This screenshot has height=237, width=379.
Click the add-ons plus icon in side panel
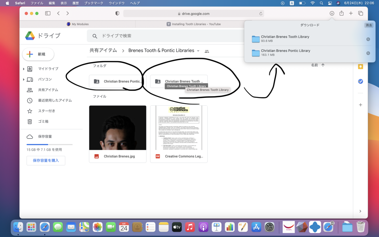tap(360, 105)
